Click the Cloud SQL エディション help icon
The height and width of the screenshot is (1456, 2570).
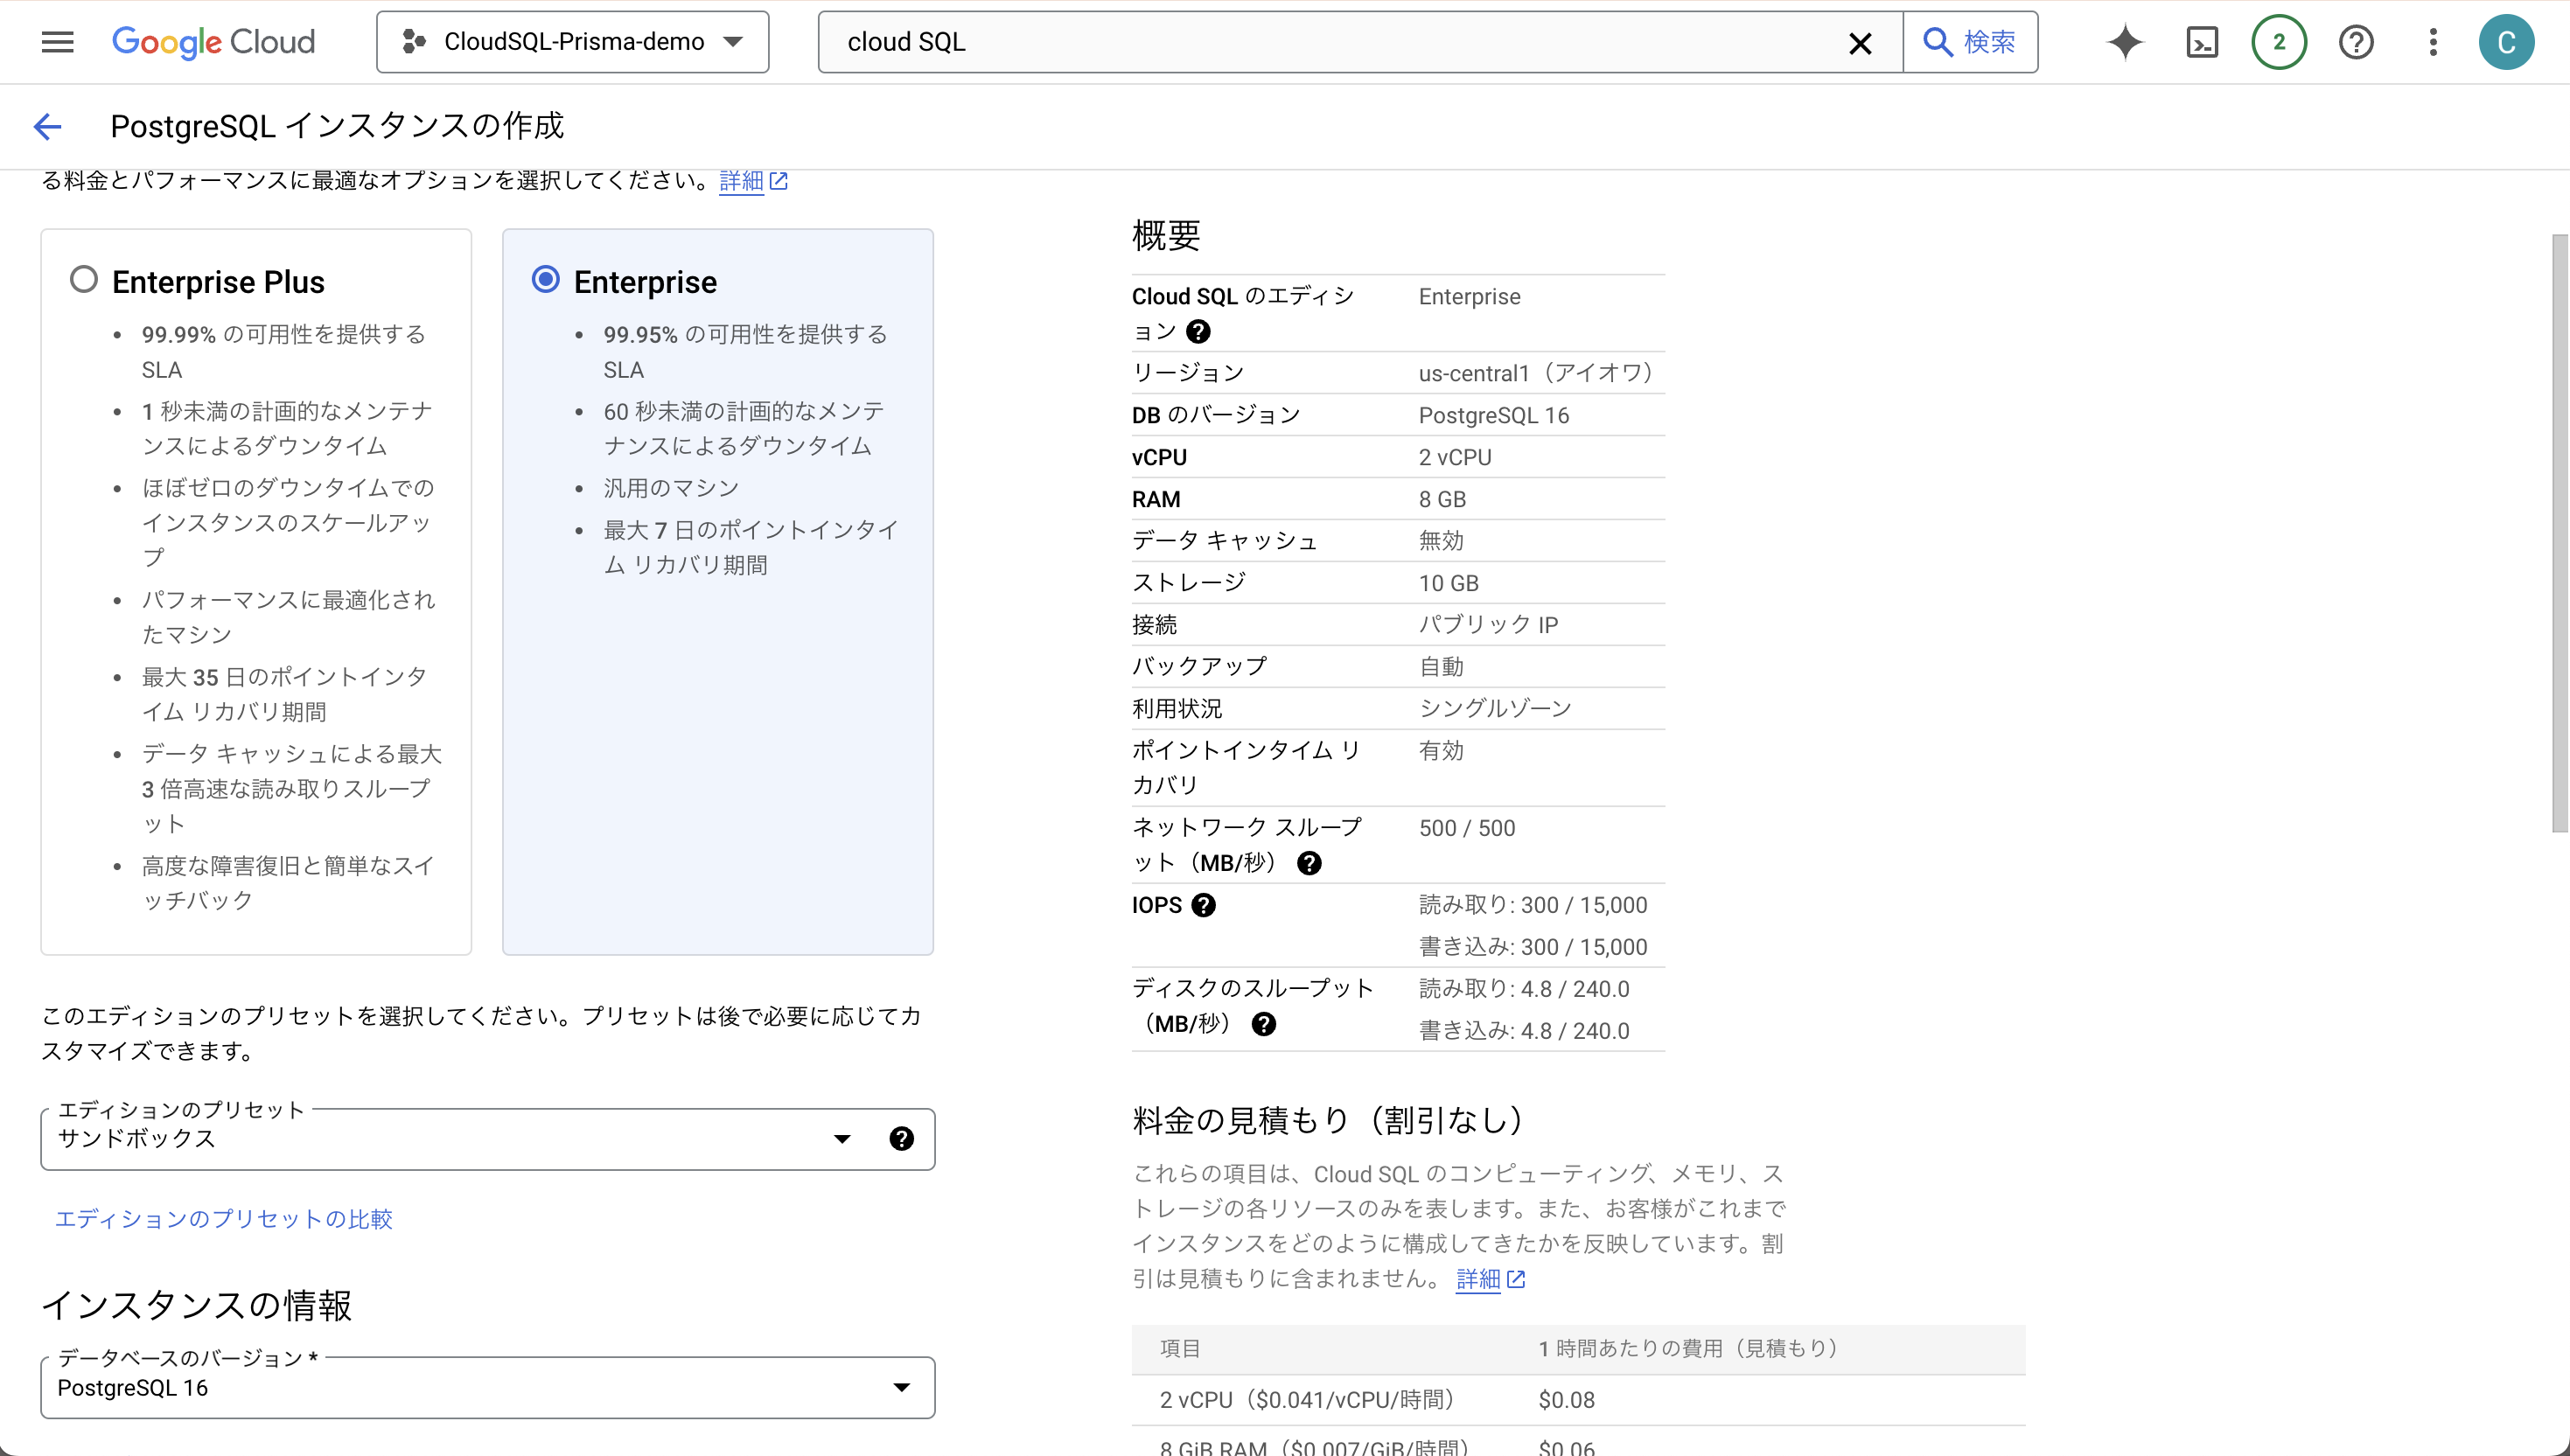click(x=1199, y=331)
